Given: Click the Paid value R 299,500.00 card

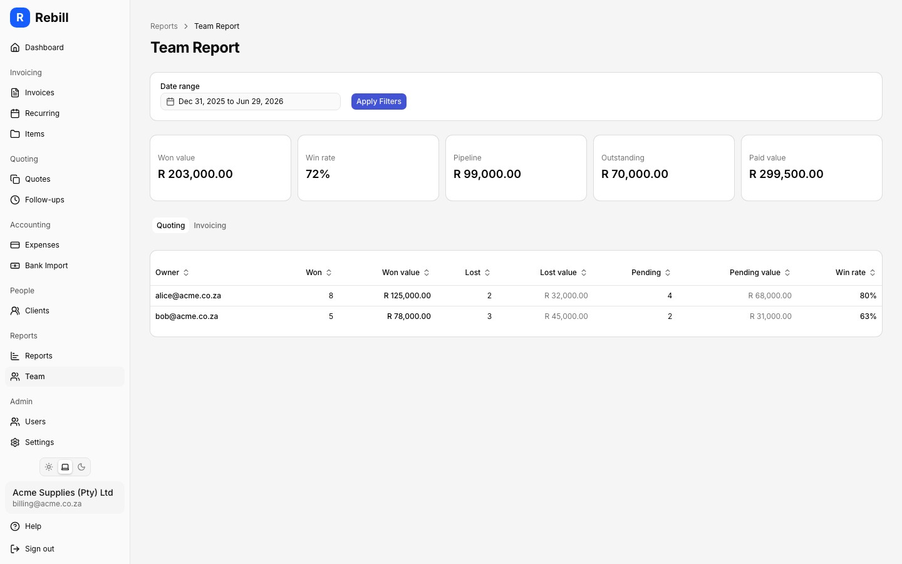Looking at the screenshot, I should click(x=812, y=168).
